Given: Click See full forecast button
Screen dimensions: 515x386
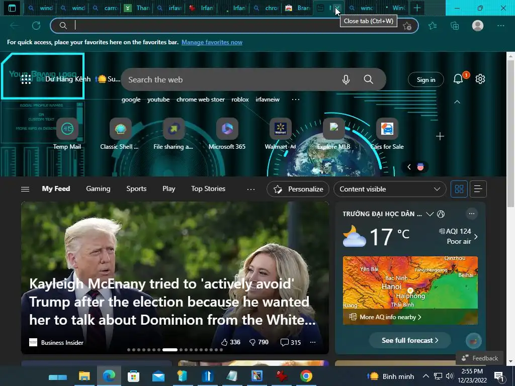Looking at the screenshot, I should [410, 340].
